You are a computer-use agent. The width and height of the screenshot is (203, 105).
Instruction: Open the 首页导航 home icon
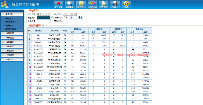[x=58, y=5]
